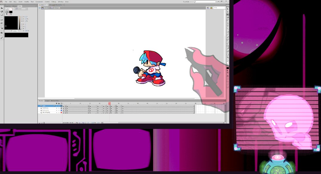Viewport: 321px width, 174px height.
Task: Open the File menu
Action: click(6, 1)
